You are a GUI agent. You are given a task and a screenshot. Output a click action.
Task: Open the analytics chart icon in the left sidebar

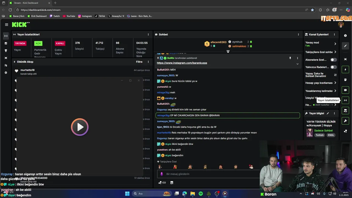(6, 43)
